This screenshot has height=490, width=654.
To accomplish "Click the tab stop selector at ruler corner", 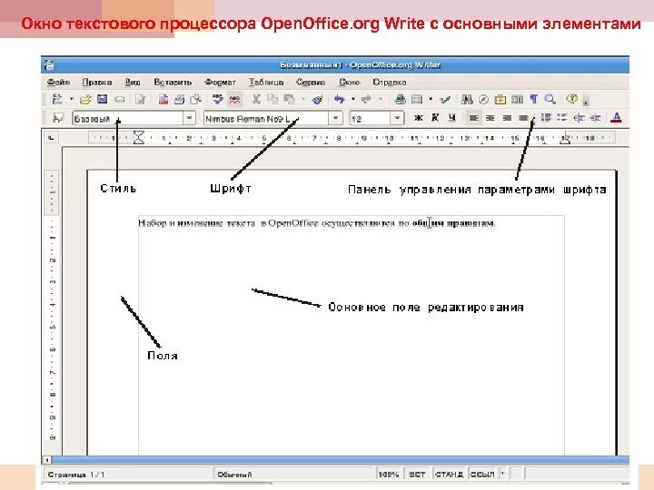I will pyautogui.click(x=51, y=137).
